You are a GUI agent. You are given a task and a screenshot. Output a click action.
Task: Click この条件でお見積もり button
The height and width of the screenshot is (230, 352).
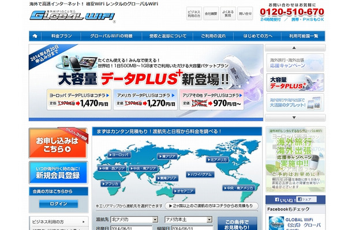(x=237, y=224)
